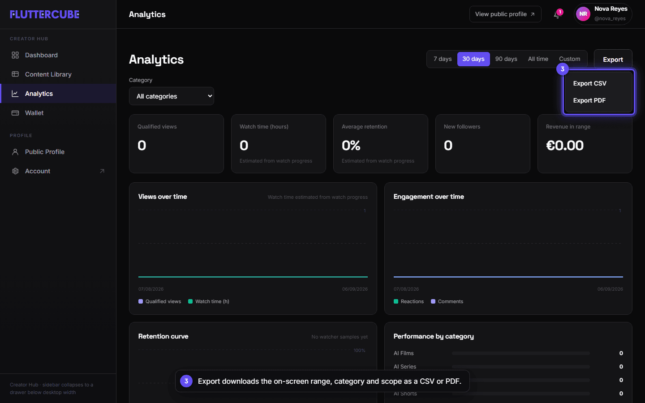Open the Wallet page
This screenshot has height=403, width=645.
coord(58,113)
